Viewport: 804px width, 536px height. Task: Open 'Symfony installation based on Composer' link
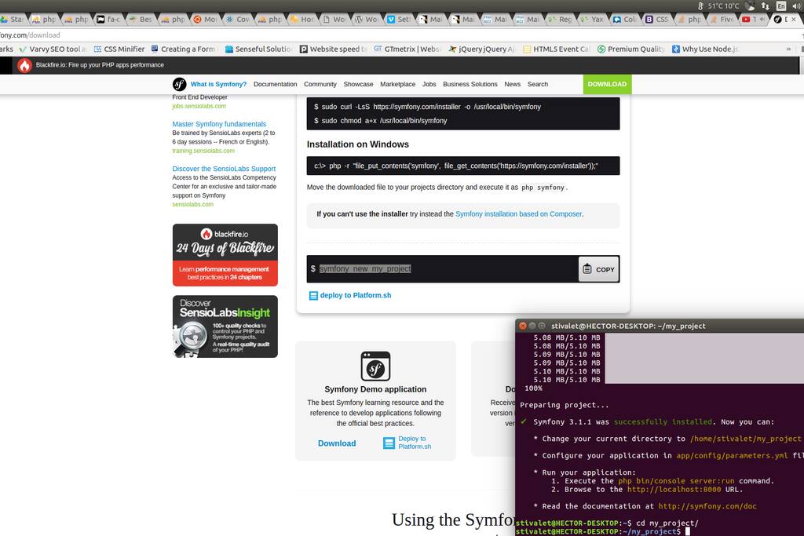pyautogui.click(x=518, y=214)
